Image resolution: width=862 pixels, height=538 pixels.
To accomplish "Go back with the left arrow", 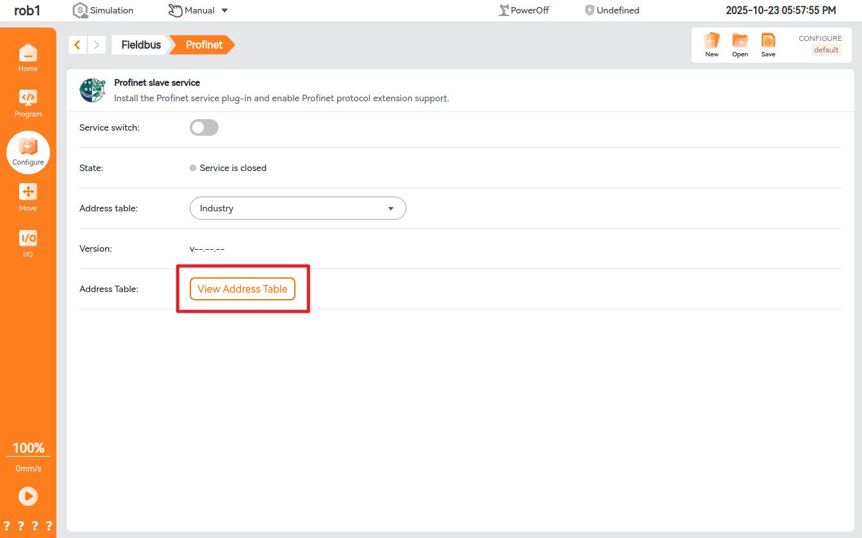I will (78, 45).
